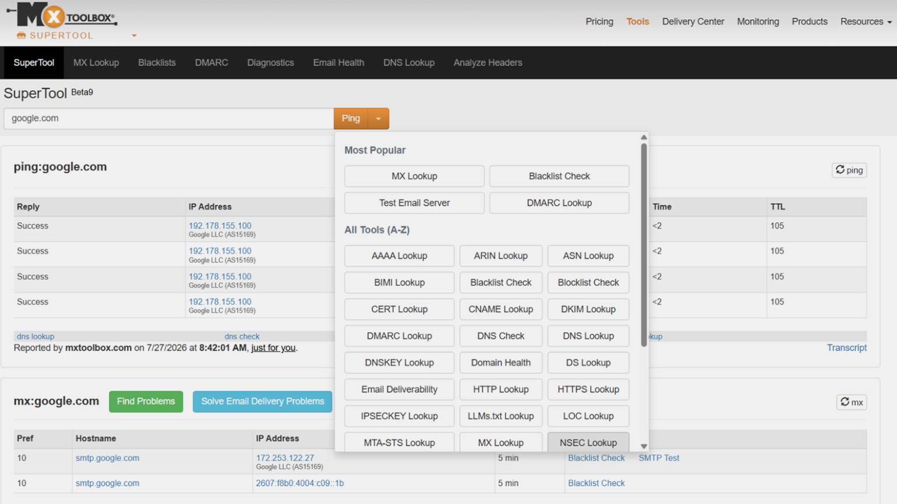This screenshot has height=504, width=897.
Task: Open Monitoring page
Action: pos(758,22)
